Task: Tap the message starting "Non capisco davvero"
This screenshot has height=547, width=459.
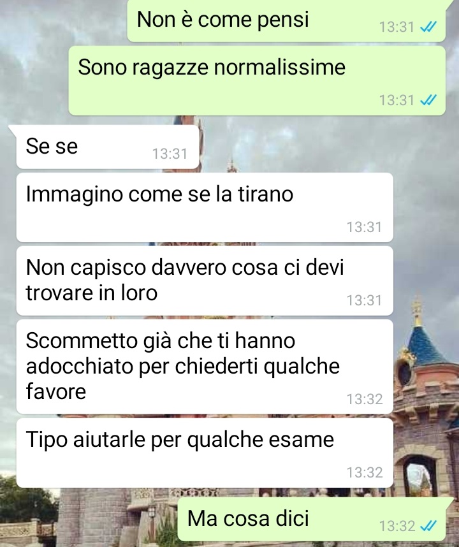Action: (205, 281)
